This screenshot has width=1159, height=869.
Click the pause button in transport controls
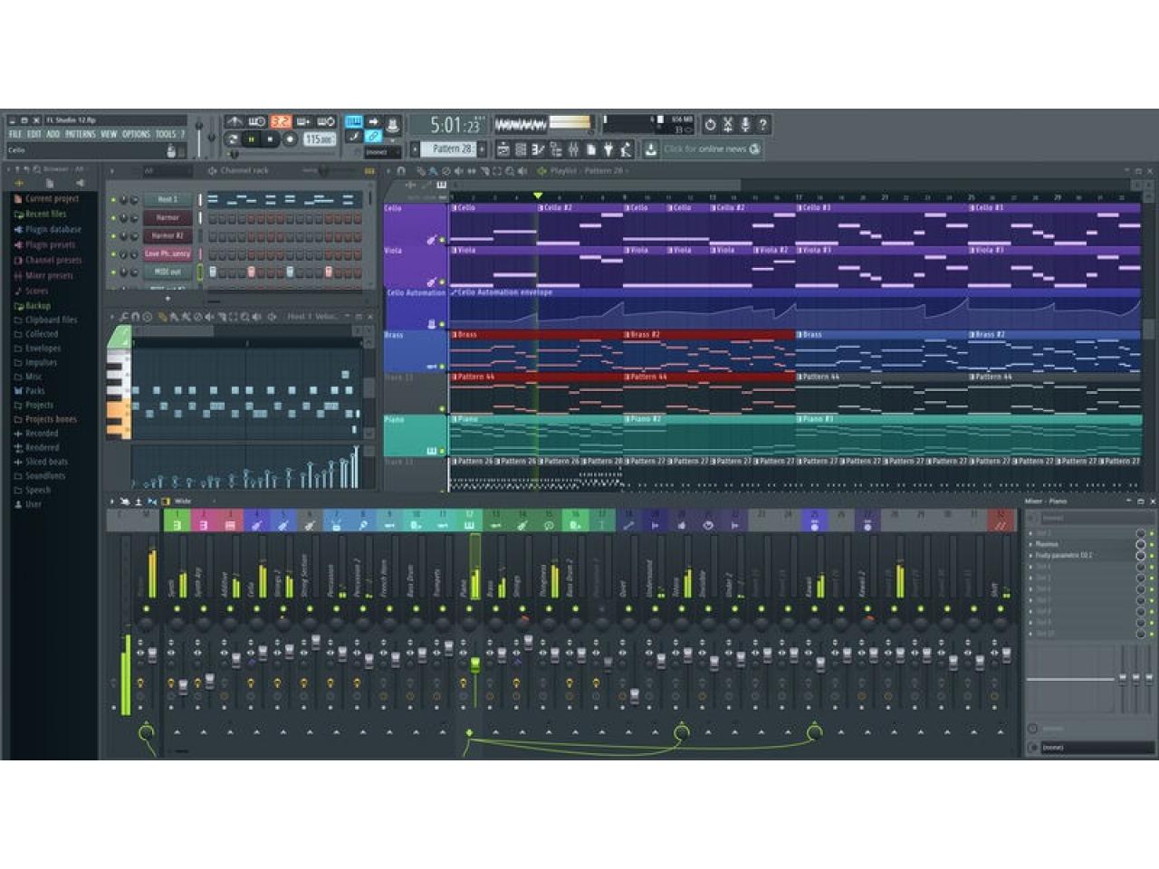[x=252, y=139]
